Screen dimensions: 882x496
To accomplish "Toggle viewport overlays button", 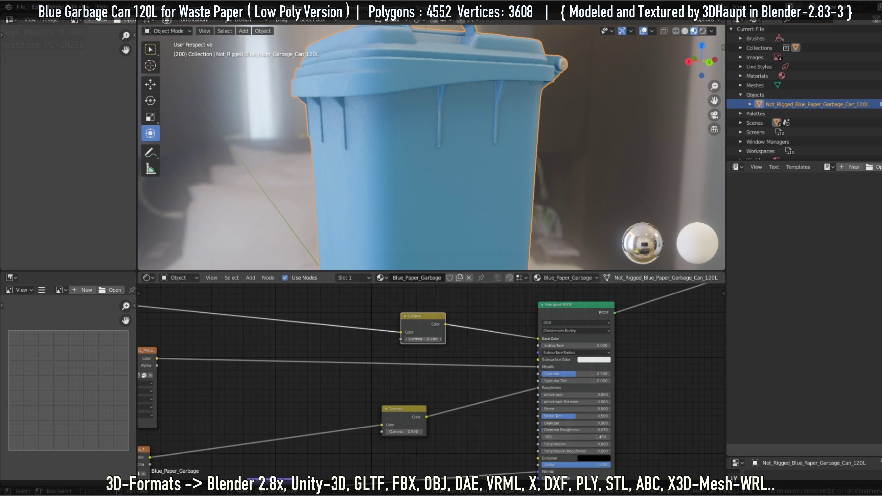I will (643, 31).
